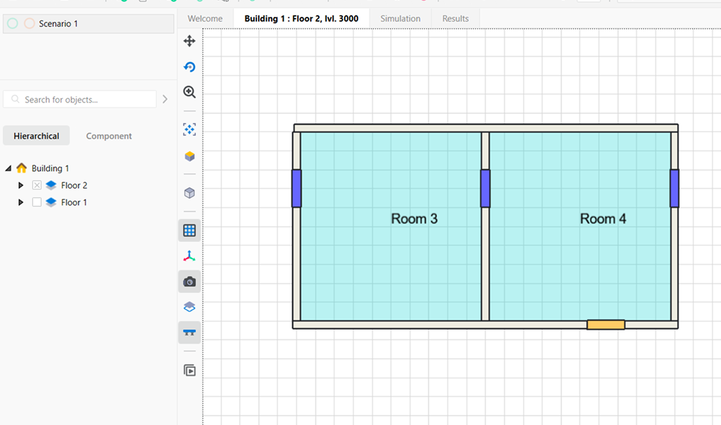Activate the zoom-in magnifier tool
Screen dimensions: 721x425
click(189, 92)
